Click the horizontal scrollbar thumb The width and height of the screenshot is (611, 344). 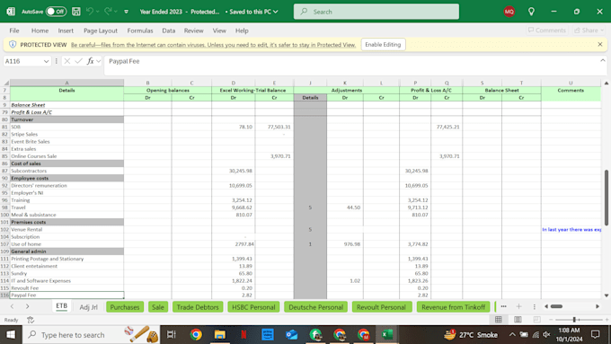556,306
